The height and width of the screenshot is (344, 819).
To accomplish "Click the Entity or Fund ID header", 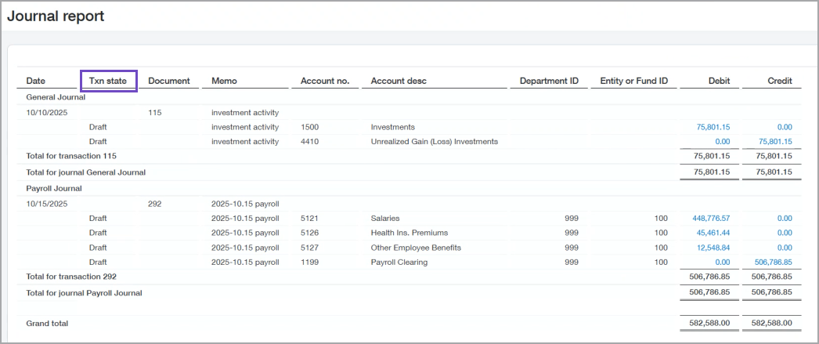I will click(x=633, y=81).
